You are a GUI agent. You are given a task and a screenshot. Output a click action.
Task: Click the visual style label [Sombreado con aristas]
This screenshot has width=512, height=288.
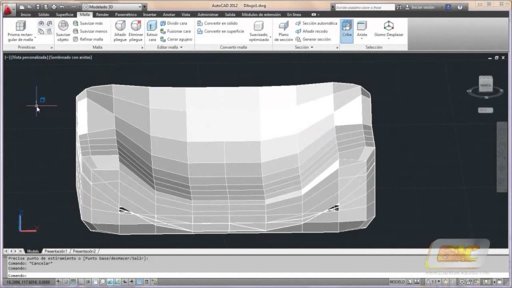tap(70, 57)
